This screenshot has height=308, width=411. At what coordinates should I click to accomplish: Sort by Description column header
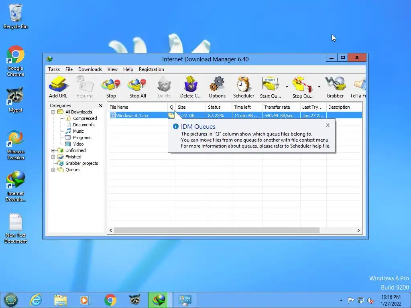point(344,107)
